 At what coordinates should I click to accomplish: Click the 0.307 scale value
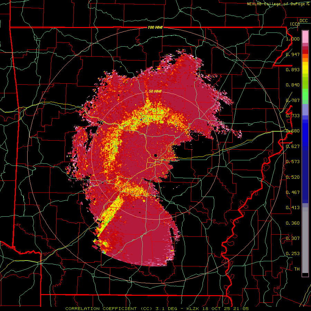pos(293,238)
